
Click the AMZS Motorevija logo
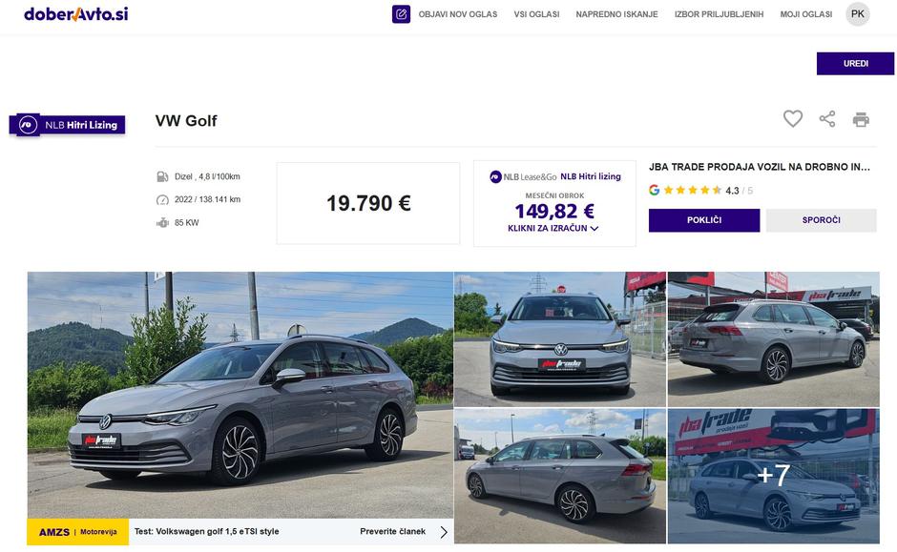point(77,532)
